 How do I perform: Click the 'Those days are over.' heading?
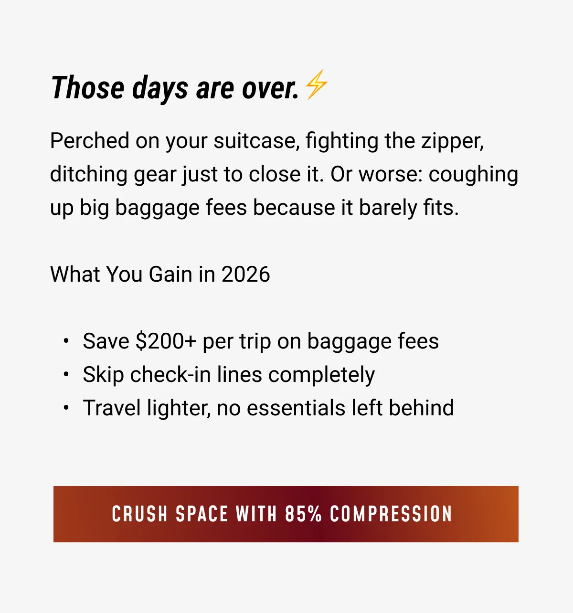[x=175, y=88]
